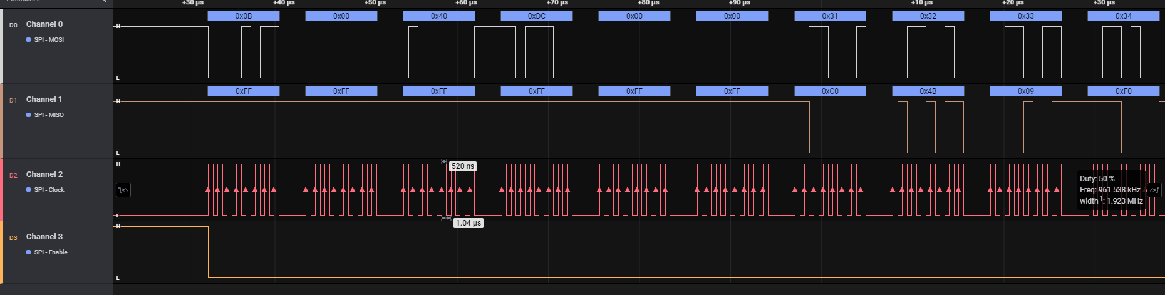Select the 0xFF MISO bubble beneath MOSI 0x0B
The width and height of the screenshot is (1165, 295).
[244, 91]
